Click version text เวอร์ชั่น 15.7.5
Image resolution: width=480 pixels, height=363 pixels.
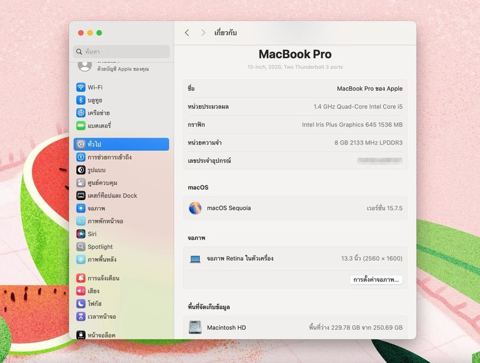[385, 208]
